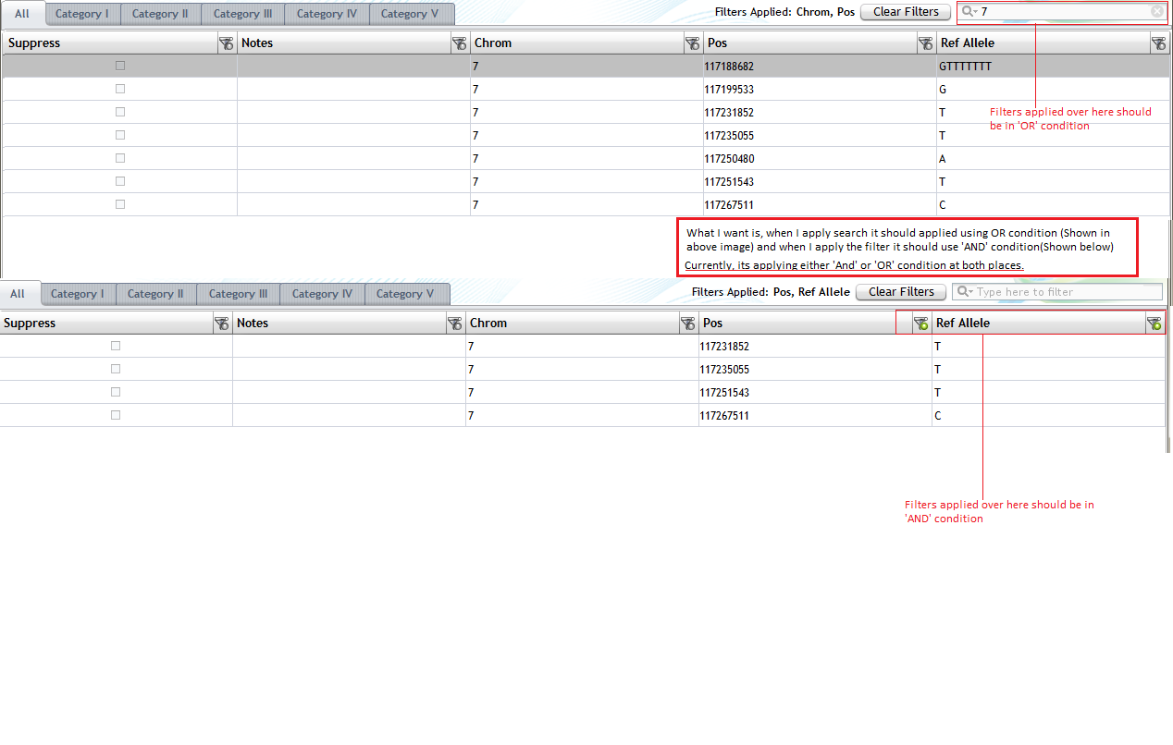Focus the 'Type here to filter' search field
This screenshot has width=1173, height=745.
pos(1064,292)
